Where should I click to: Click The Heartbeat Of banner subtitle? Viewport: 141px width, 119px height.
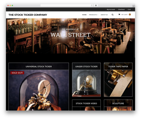point(70,29)
